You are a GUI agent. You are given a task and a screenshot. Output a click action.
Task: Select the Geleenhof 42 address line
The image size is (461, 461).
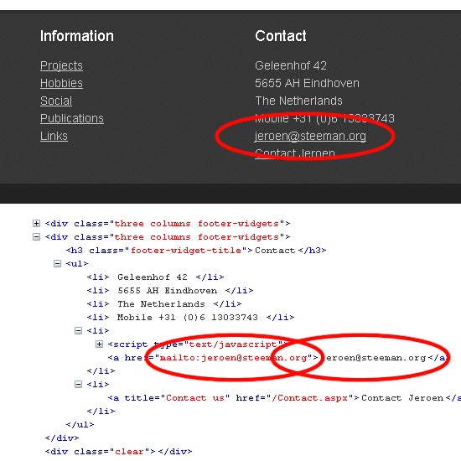click(x=291, y=65)
